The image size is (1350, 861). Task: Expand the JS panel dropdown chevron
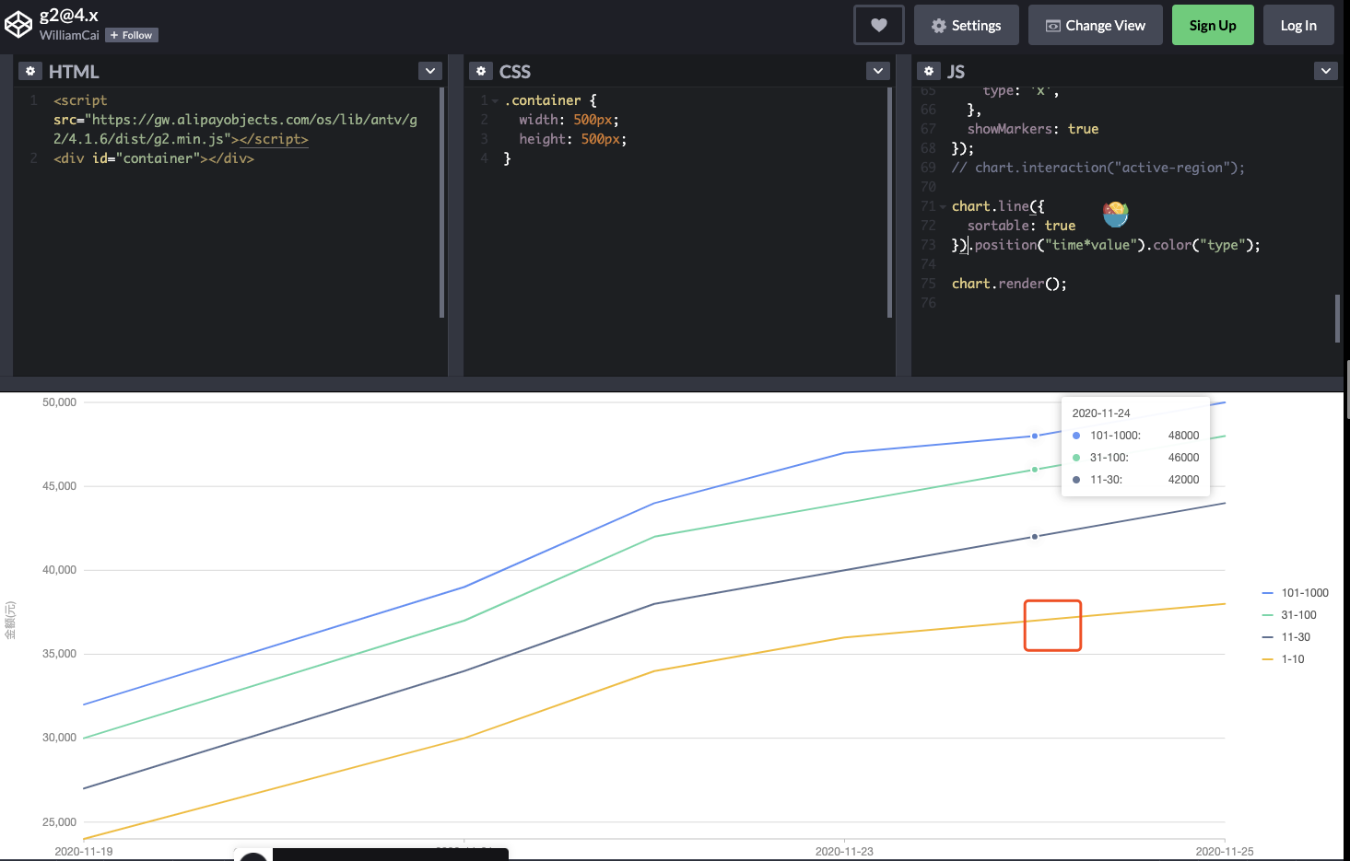1325,70
